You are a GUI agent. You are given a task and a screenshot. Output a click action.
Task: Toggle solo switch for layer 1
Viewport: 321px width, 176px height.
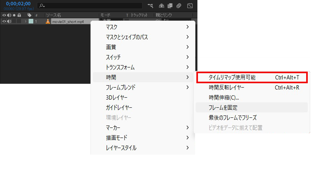pyautogui.click(x=14, y=21)
